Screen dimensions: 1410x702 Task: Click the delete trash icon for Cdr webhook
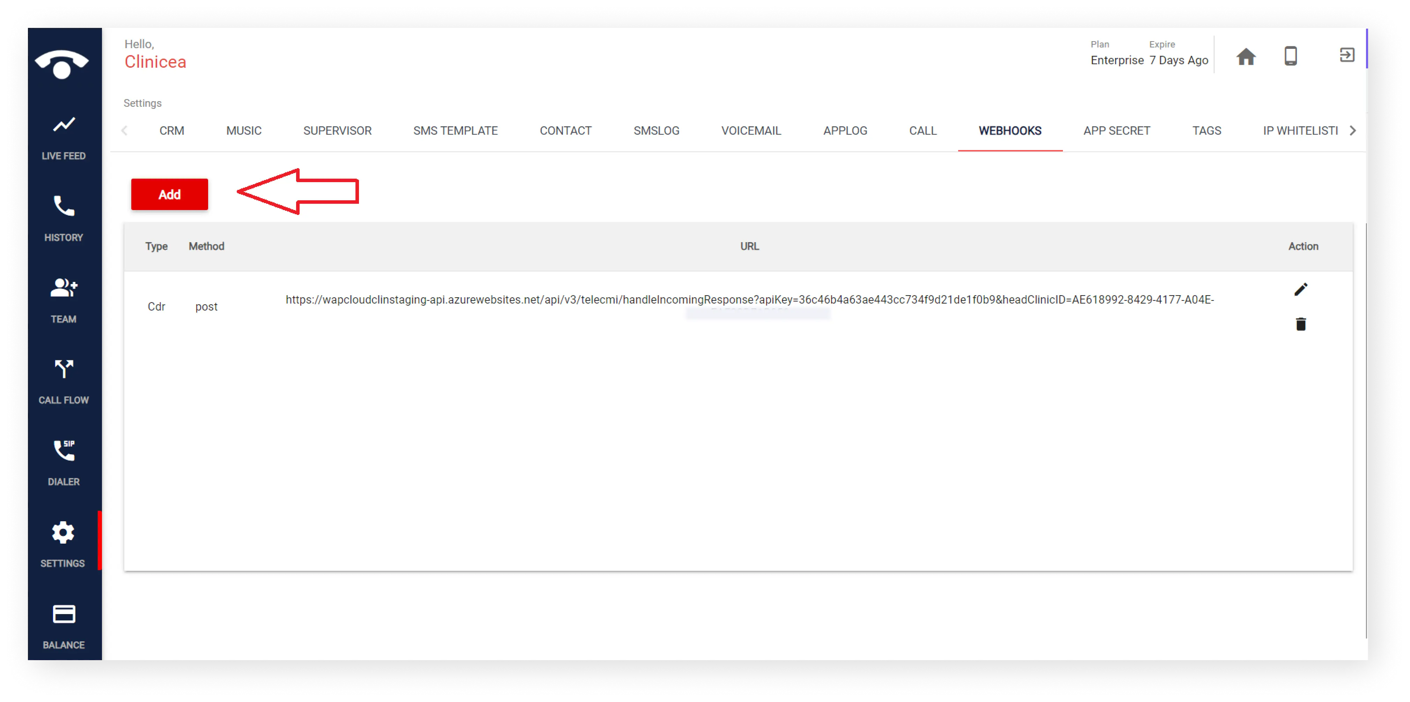click(x=1300, y=324)
